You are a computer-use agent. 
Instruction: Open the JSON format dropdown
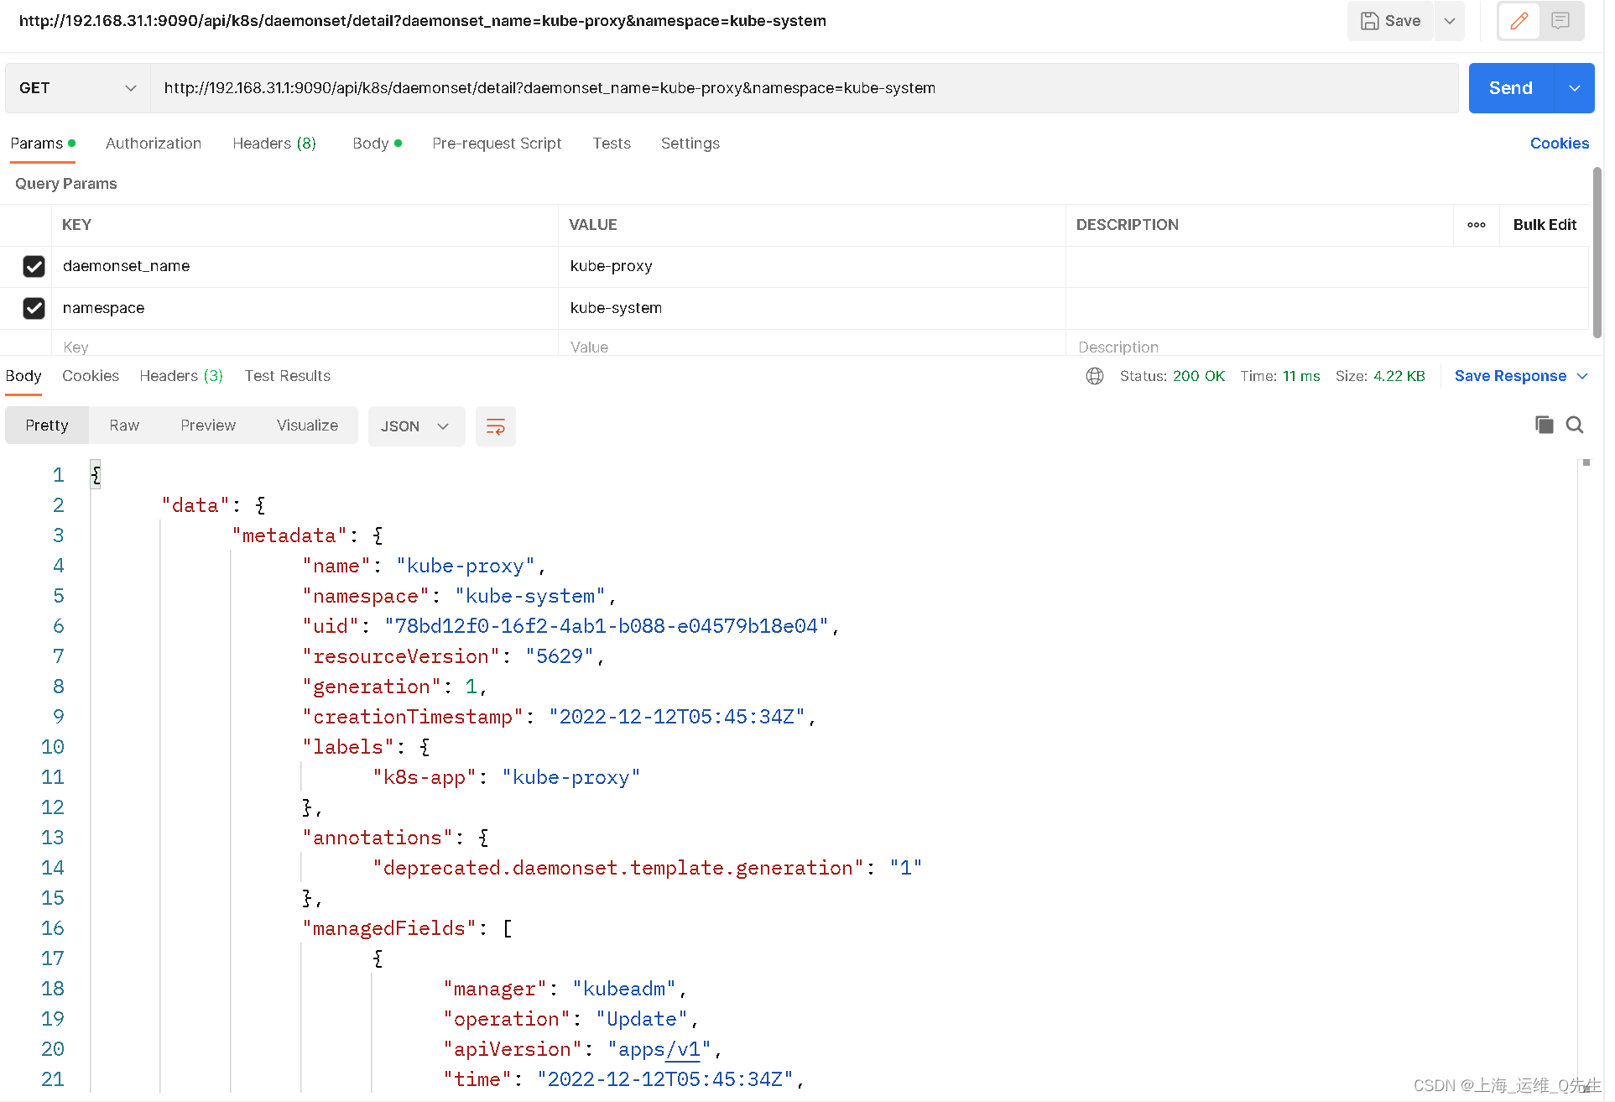[x=415, y=426]
